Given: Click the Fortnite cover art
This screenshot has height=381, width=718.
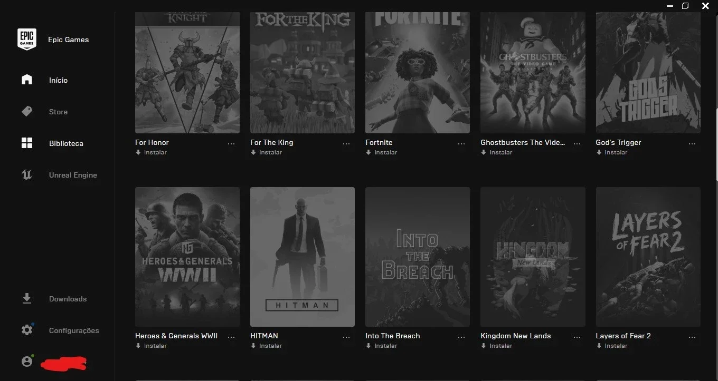Looking at the screenshot, I should point(418,73).
